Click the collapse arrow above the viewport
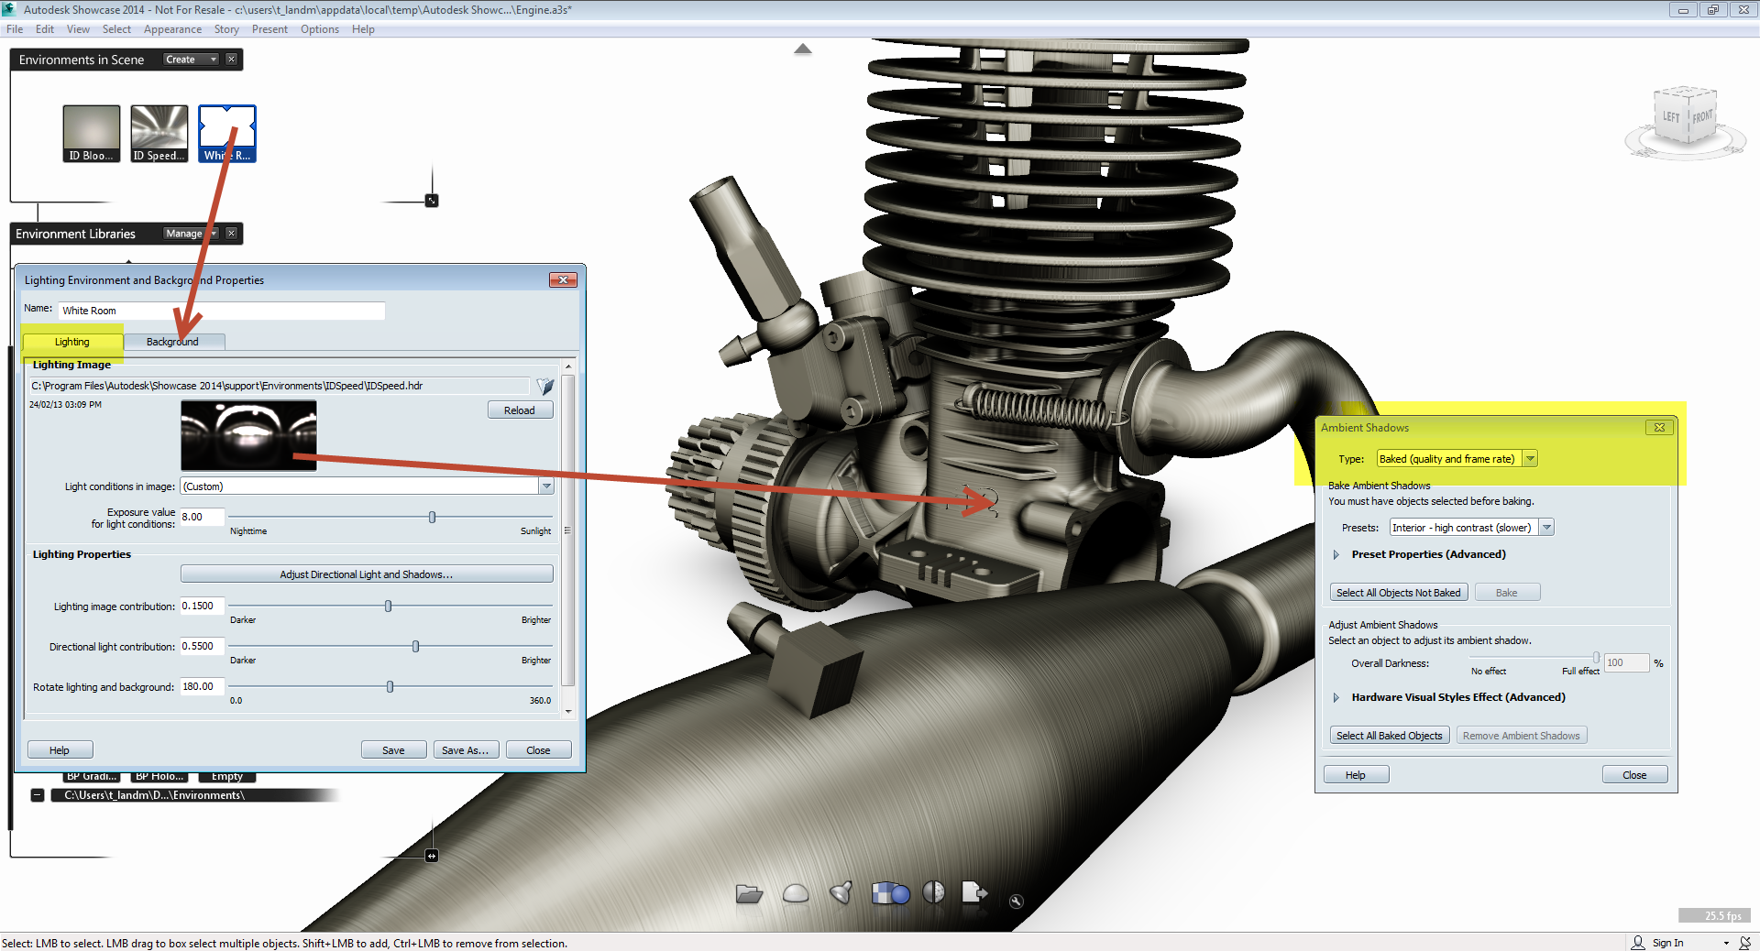This screenshot has height=951, width=1760. 803,49
